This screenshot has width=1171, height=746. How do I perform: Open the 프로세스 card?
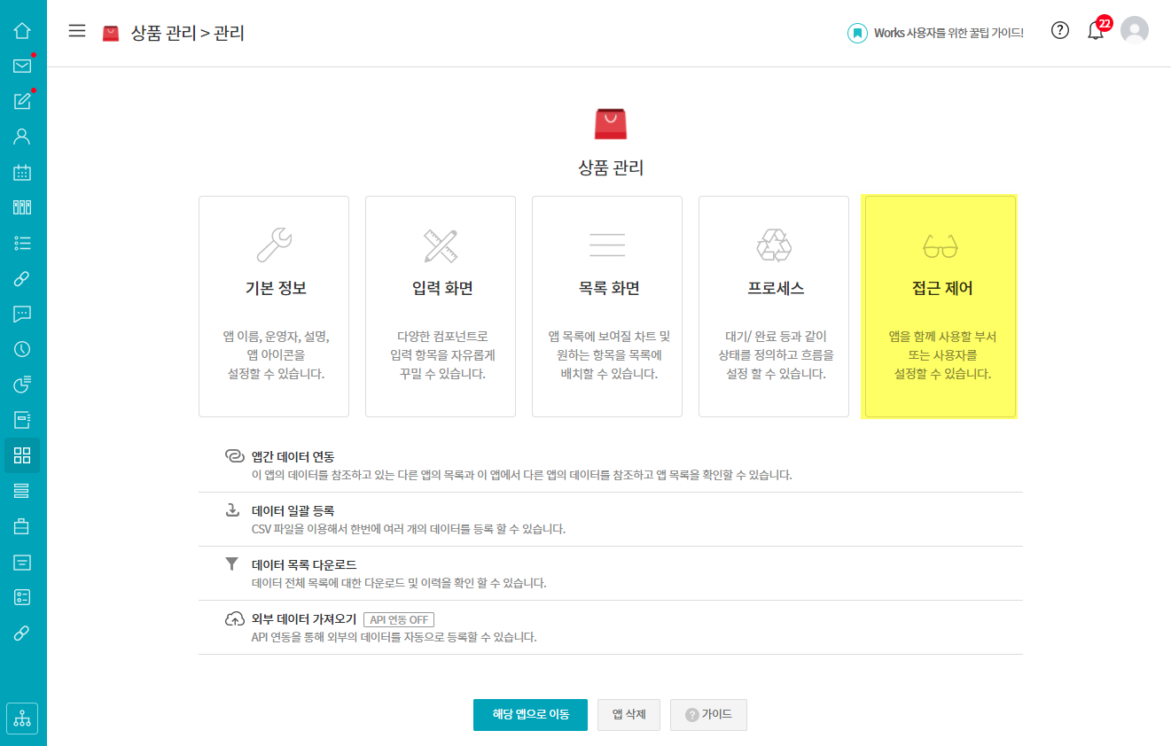tap(774, 307)
